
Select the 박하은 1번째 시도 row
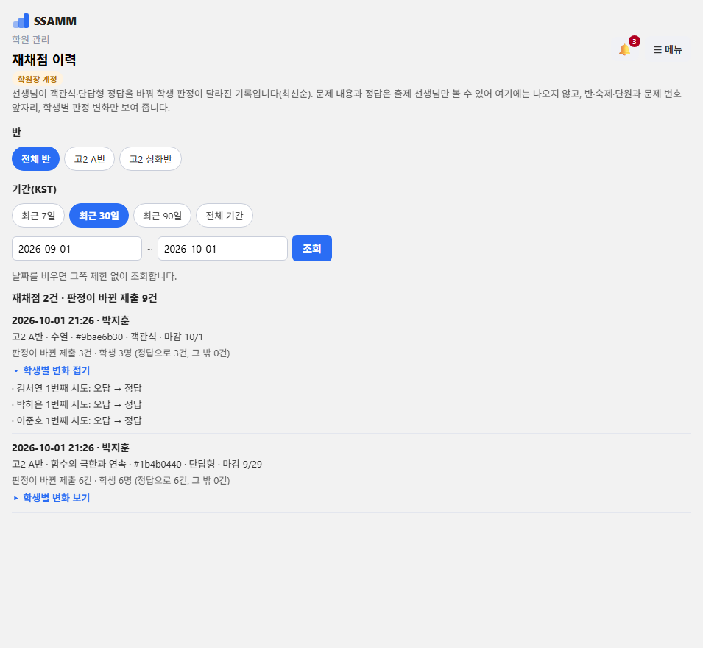(77, 404)
